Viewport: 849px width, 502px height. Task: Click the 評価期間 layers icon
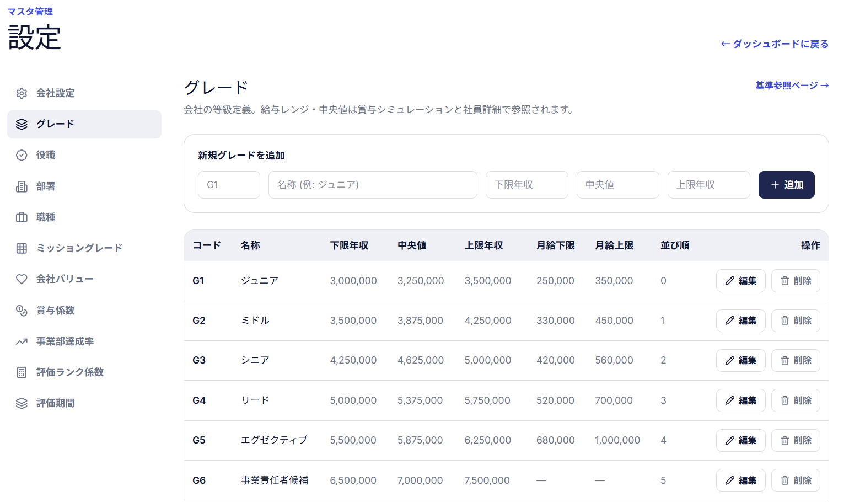pyautogui.click(x=22, y=403)
